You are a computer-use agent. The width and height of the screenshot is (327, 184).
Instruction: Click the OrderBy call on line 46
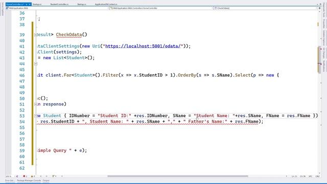187,75
